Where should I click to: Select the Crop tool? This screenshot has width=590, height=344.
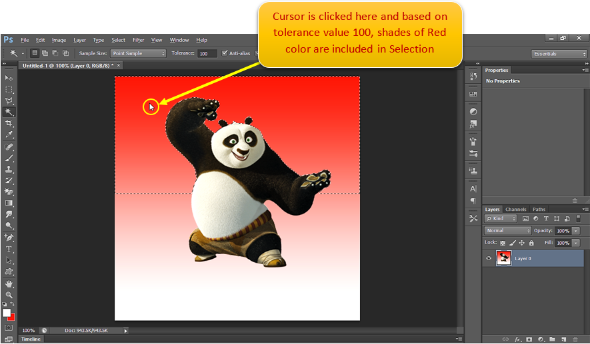coord(9,123)
